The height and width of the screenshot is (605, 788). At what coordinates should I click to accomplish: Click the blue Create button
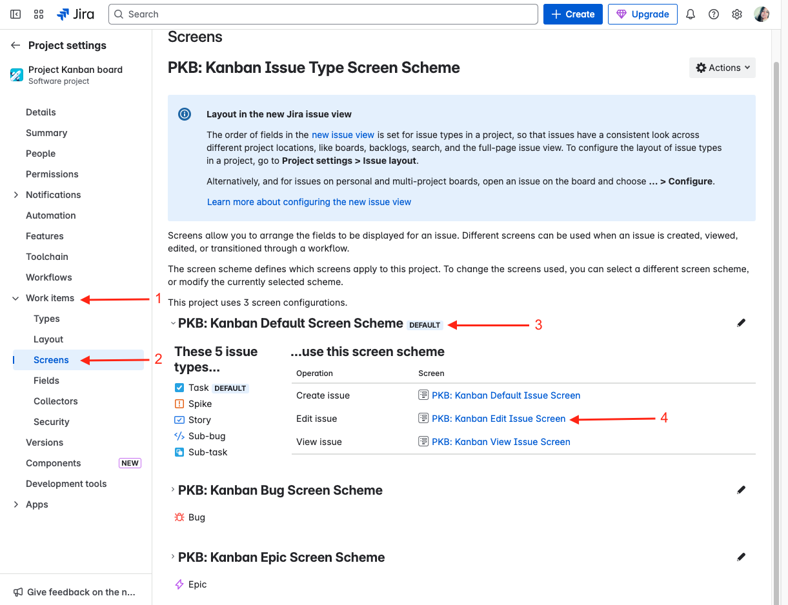click(572, 14)
